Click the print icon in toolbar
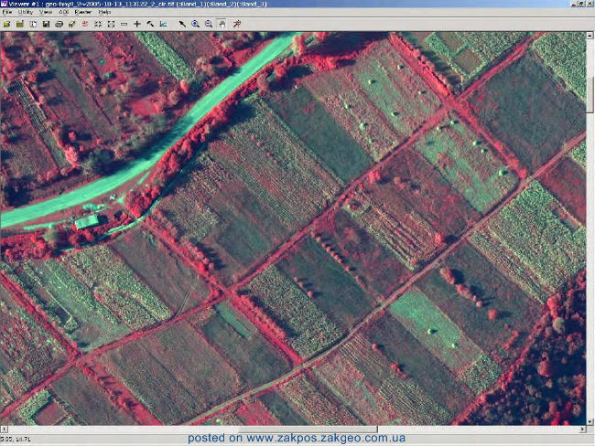This screenshot has height=446, width=595. [x=59, y=25]
